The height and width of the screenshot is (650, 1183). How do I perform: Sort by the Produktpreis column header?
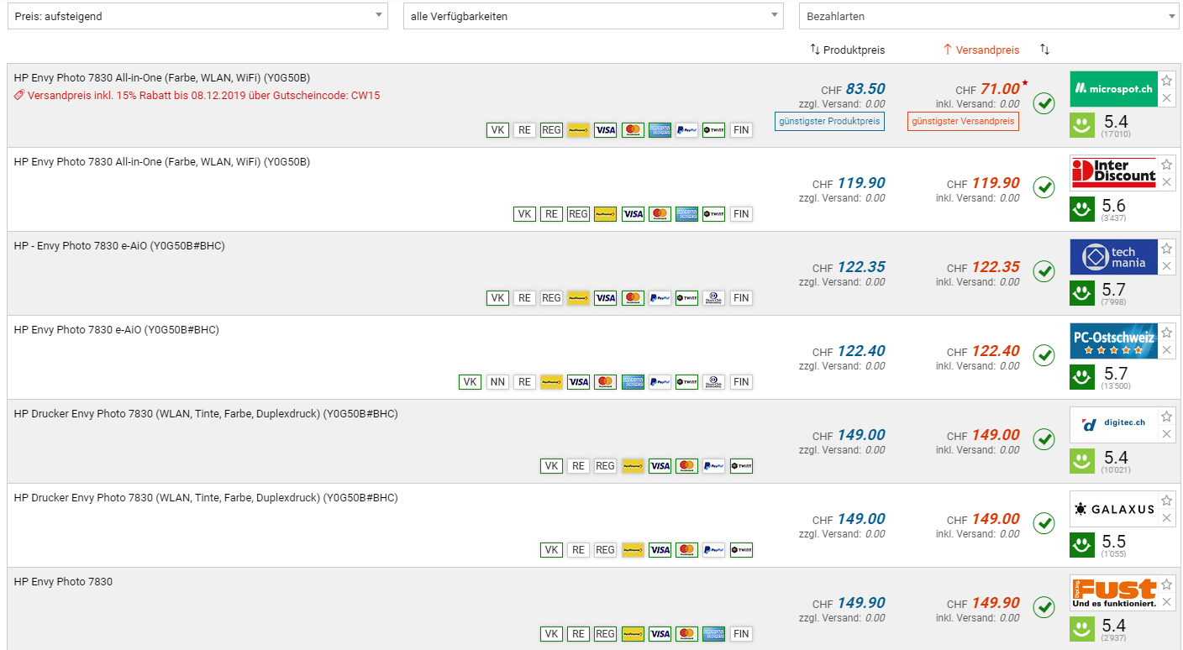(847, 50)
